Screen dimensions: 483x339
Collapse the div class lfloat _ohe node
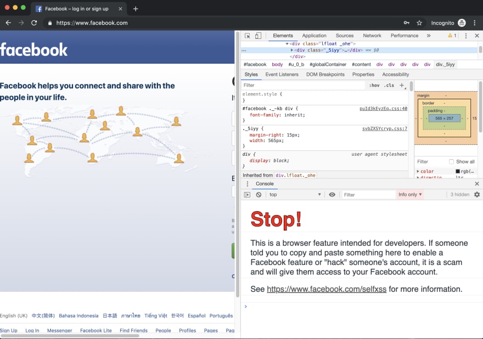[287, 44]
